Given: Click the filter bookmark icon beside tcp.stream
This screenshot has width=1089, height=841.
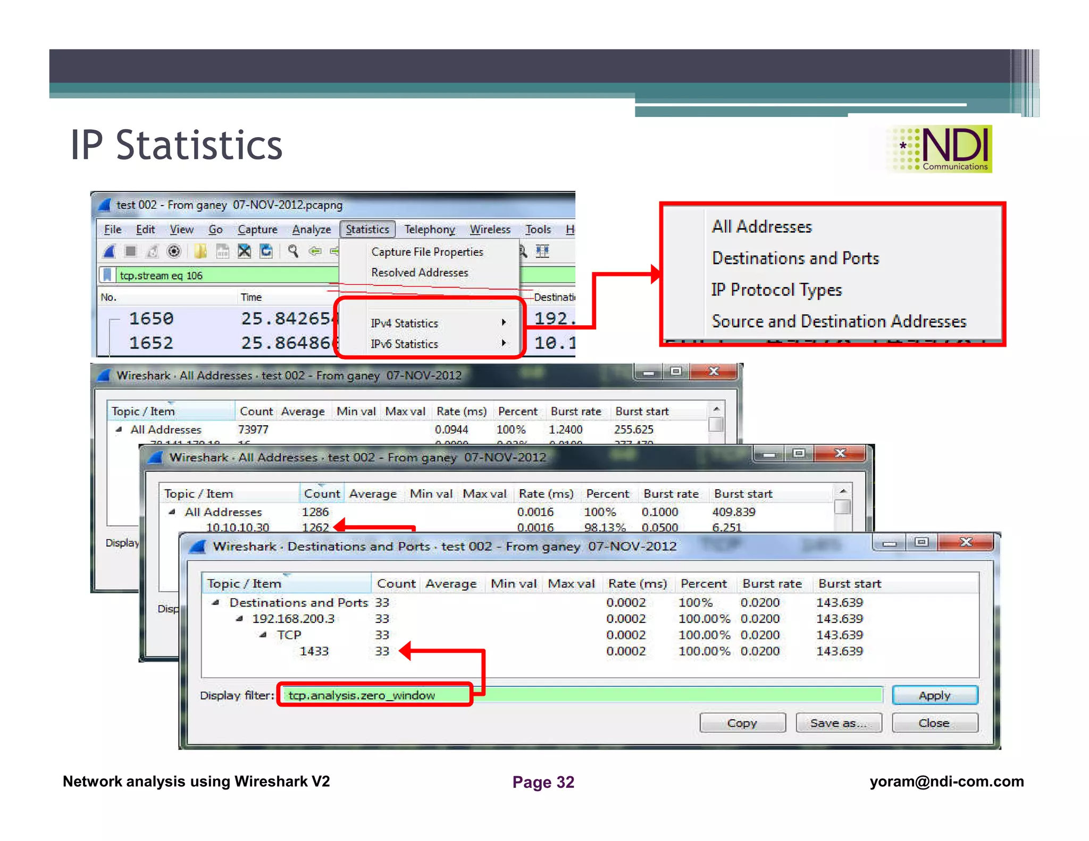Looking at the screenshot, I should click(x=107, y=275).
